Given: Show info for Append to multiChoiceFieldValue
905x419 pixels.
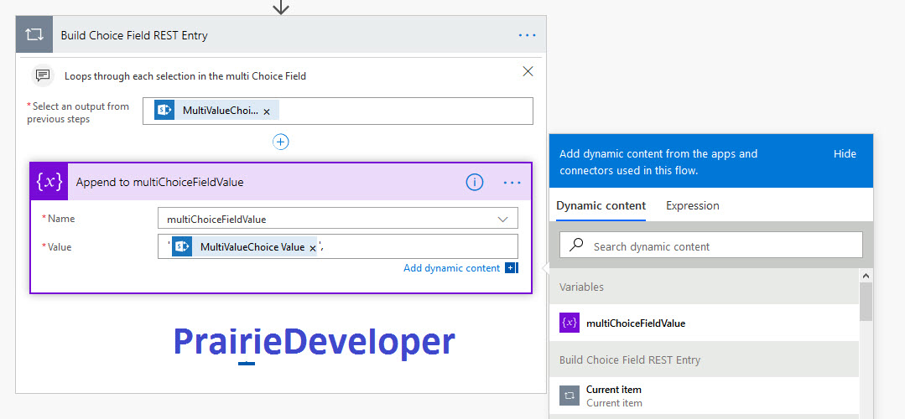Looking at the screenshot, I should 475,183.
